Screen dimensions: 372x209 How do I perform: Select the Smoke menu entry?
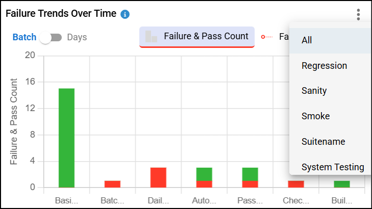(x=315, y=116)
